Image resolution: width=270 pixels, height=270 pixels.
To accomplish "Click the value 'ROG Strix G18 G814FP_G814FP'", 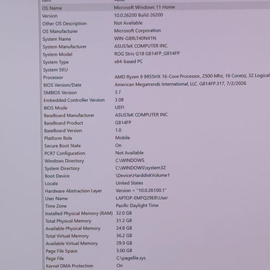I will tap(147, 53).
